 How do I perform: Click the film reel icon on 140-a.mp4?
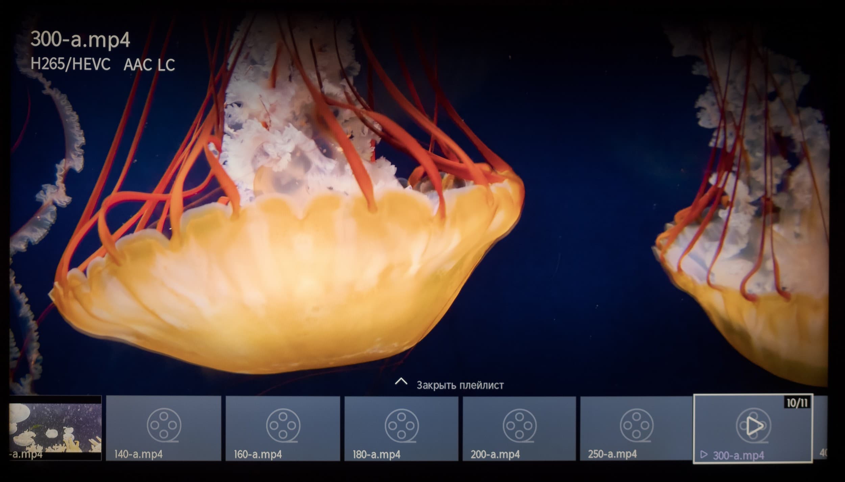click(164, 425)
